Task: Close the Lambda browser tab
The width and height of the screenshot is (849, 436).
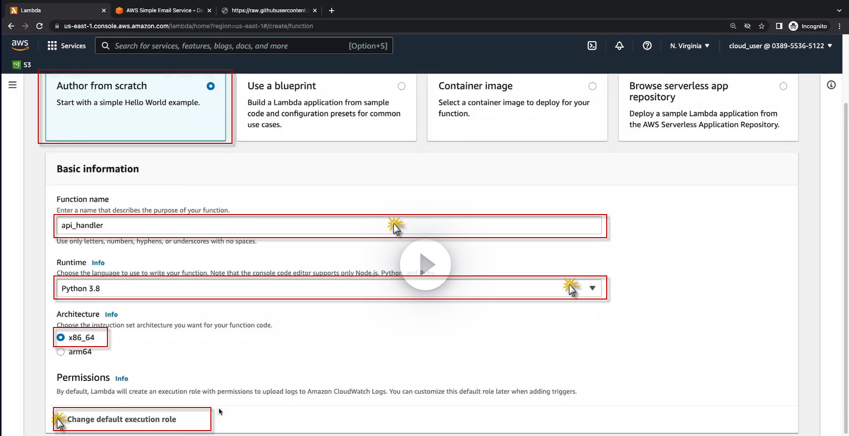Action: [104, 10]
